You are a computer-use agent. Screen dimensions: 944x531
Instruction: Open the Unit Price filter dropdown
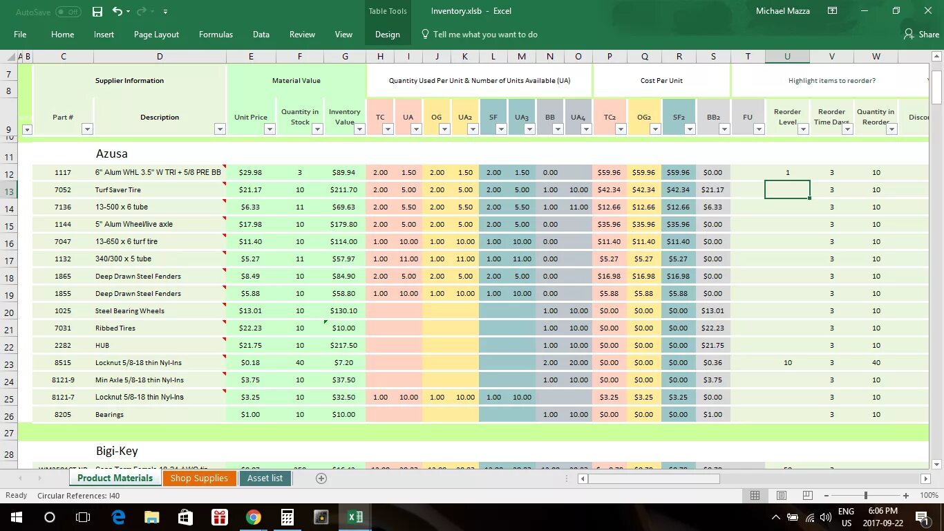pos(270,129)
